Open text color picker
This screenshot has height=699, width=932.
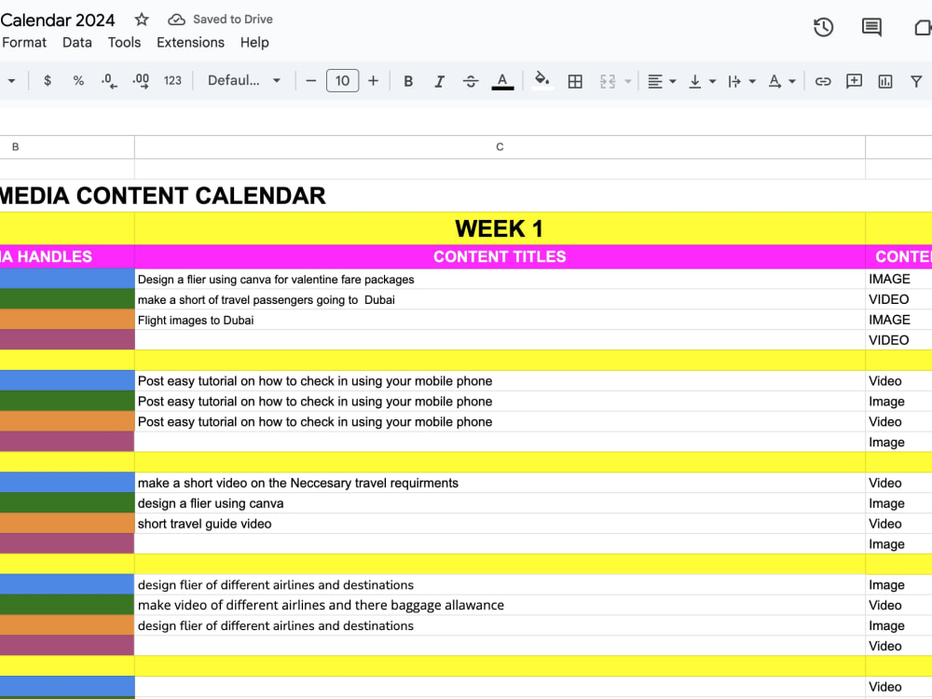click(502, 81)
